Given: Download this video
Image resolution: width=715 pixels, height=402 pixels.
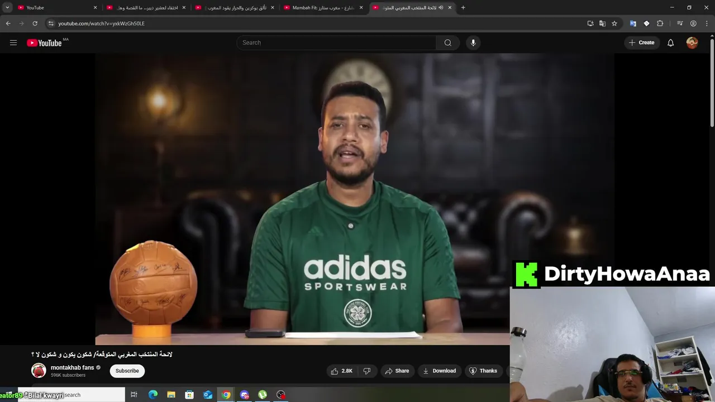Looking at the screenshot, I should click(440, 371).
